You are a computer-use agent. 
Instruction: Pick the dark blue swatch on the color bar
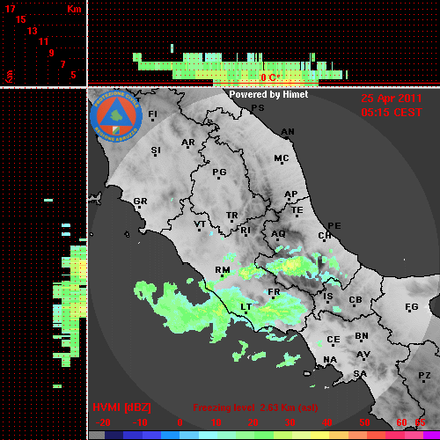[114, 436]
